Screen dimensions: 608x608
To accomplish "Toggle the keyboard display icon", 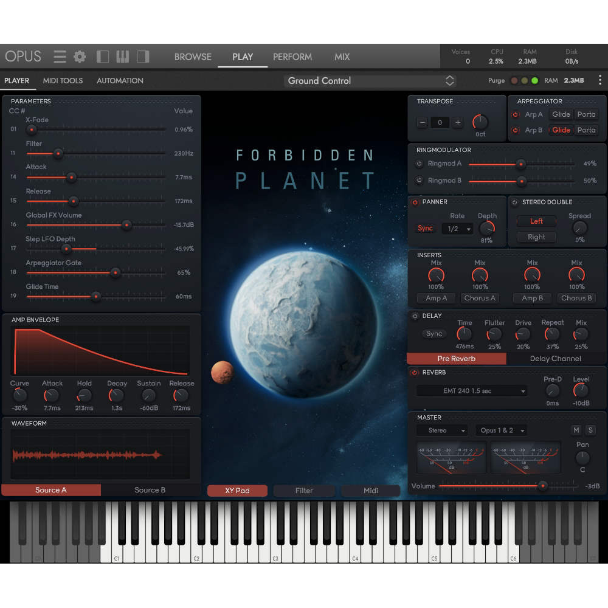I will click(x=123, y=57).
